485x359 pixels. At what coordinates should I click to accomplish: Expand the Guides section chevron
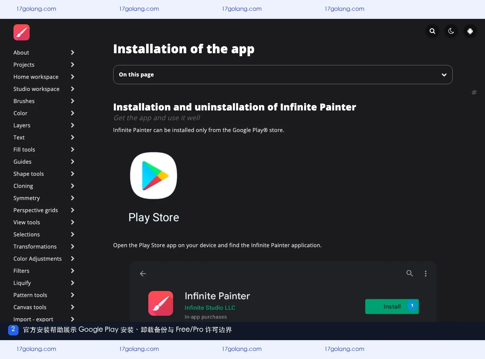coord(72,162)
